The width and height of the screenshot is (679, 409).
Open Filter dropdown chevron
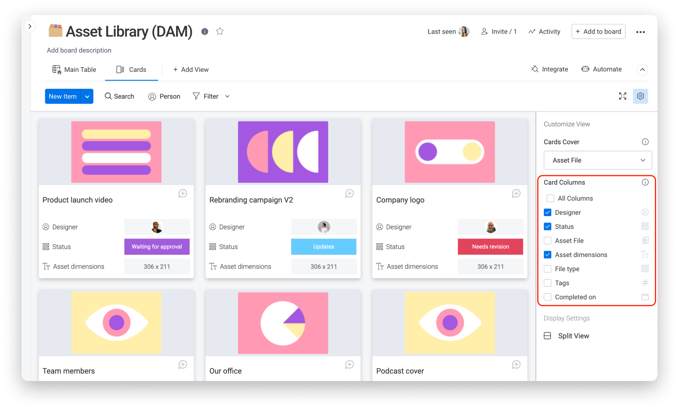click(x=227, y=96)
